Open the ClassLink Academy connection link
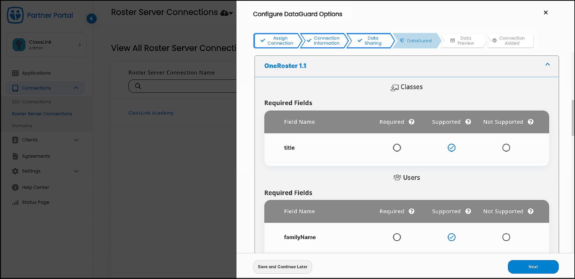The width and height of the screenshot is (575, 279). (x=151, y=113)
